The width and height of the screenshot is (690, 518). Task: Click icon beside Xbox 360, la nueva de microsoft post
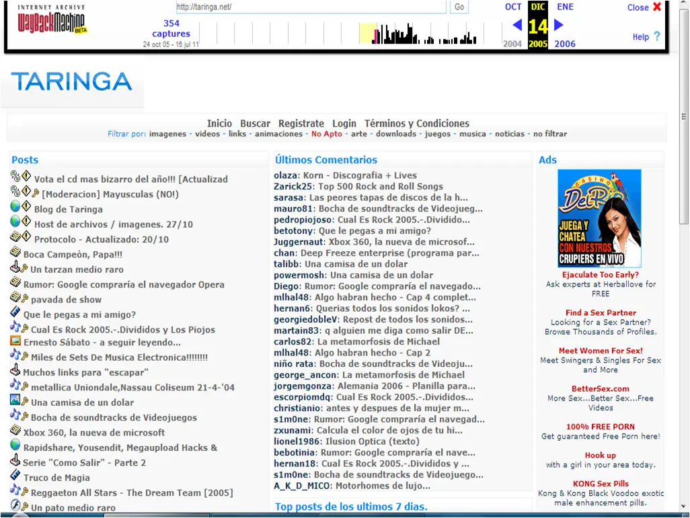(15, 430)
